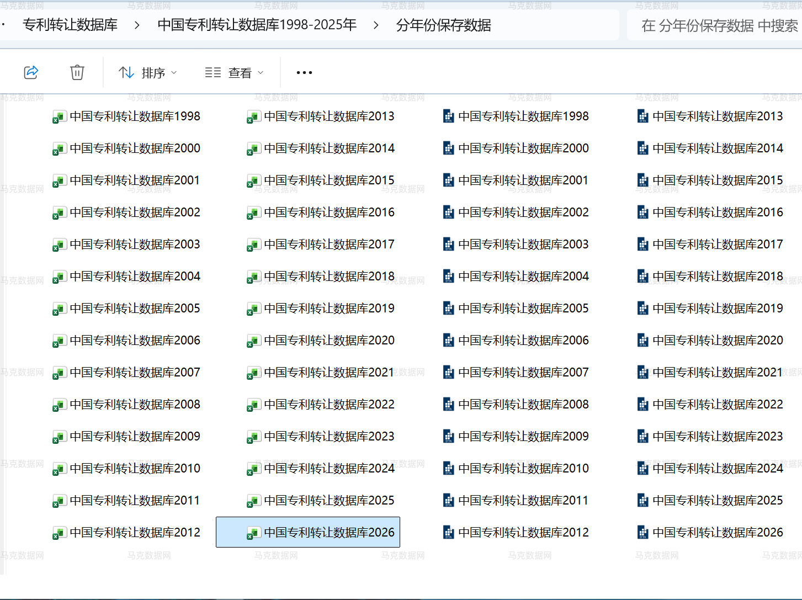Click the Share icon in the toolbar
Viewport: 802px width, 600px height.
coord(31,72)
